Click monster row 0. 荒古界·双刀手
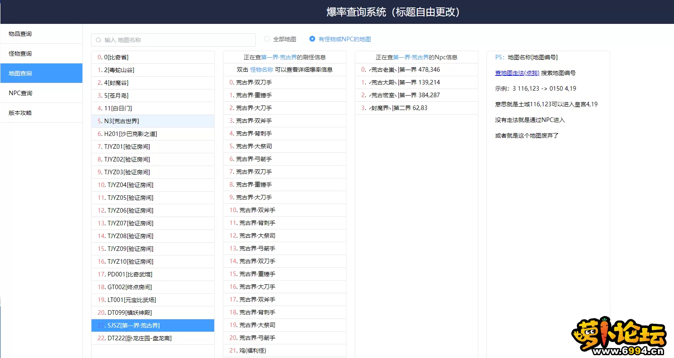Image resolution: width=674 pixels, height=358 pixels. click(285, 82)
